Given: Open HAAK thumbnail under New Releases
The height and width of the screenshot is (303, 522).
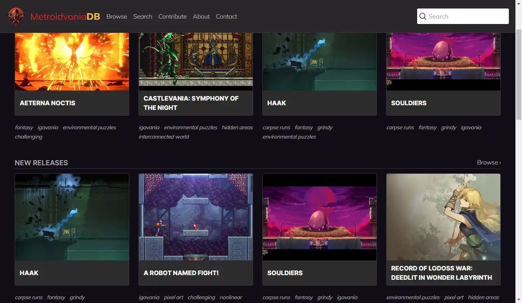Looking at the screenshot, I should 72,217.
